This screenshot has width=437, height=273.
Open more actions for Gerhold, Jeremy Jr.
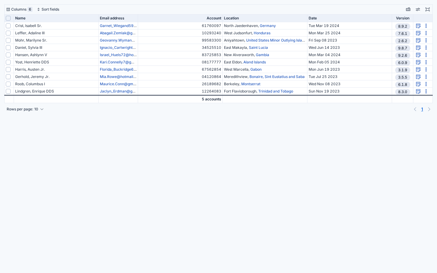click(426, 77)
